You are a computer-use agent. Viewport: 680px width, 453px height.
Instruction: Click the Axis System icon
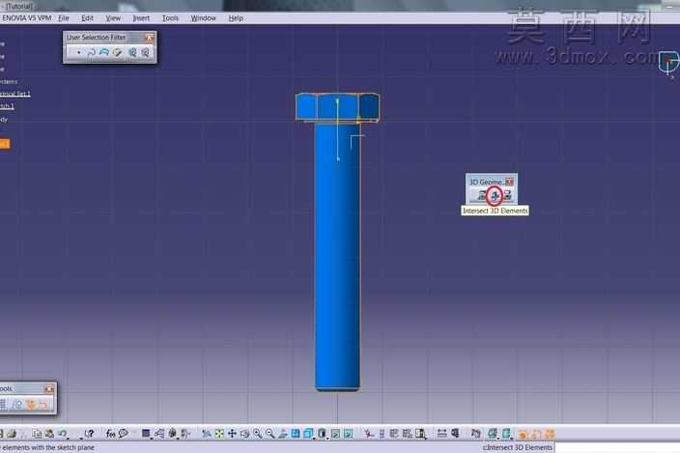click(369, 434)
